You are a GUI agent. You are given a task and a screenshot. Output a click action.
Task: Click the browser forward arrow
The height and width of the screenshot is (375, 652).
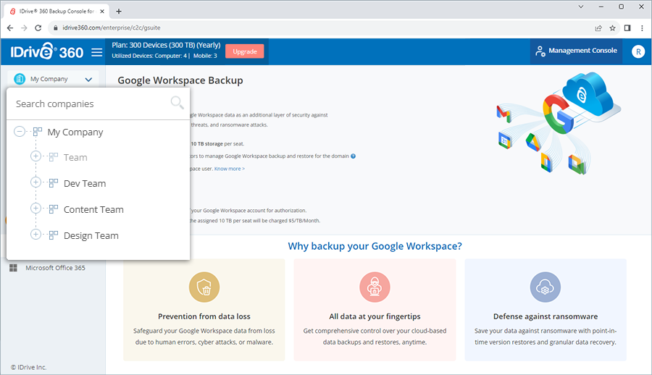[x=24, y=28]
